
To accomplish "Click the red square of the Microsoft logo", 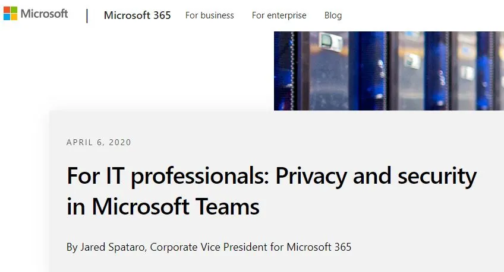I will pyautogui.click(x=7, y=10).
